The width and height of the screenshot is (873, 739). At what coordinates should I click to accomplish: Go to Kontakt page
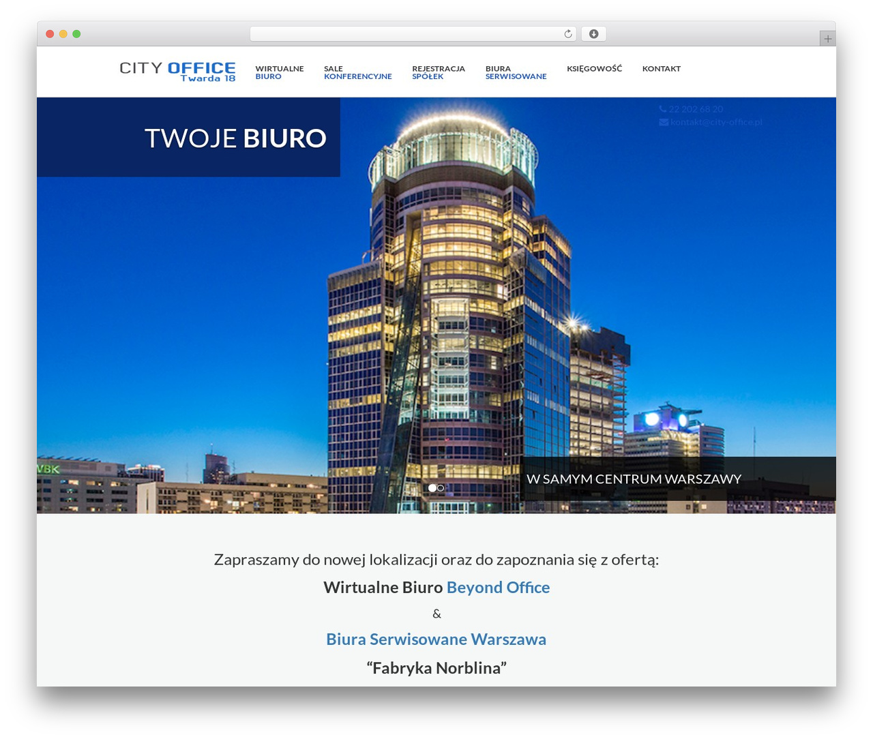pos(662,68)
